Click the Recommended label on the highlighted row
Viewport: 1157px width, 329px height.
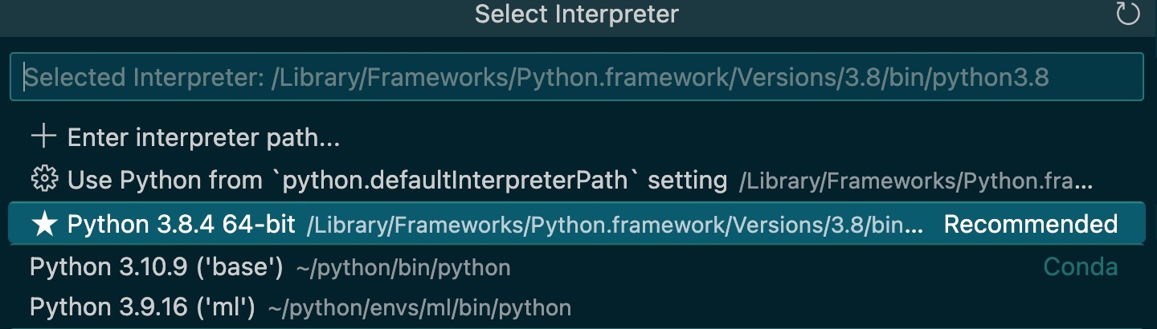click(x=1030, y=224)
